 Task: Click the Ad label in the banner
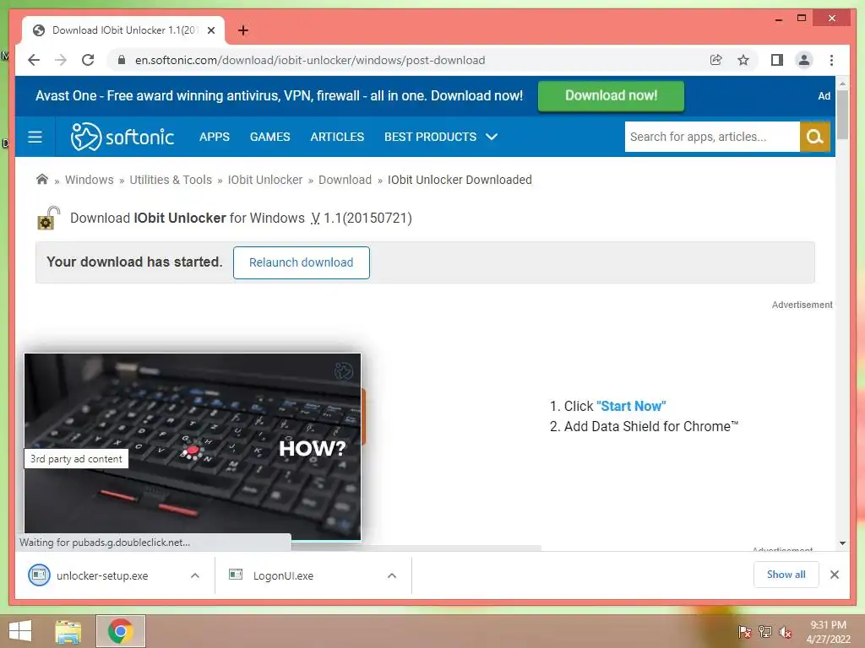(x=824, y=96)
